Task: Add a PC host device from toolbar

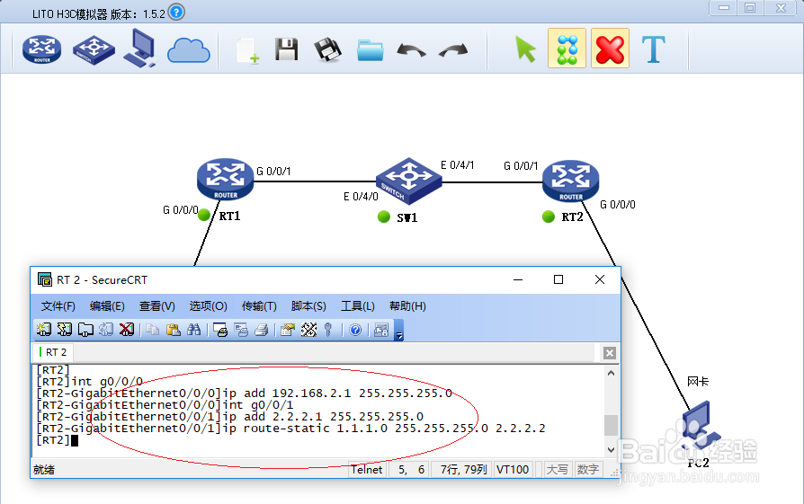Action: (x=140, y=49)
